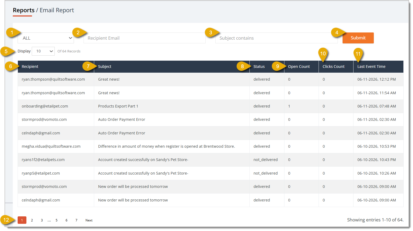Image resolution: width=413 pixels, height=231 pixels.
Task: Click not_delivered status for ryanp5@etailpet.com
Action: (x=265, y=173)
